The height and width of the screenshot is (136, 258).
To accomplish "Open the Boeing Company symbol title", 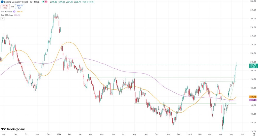I will (22, 2).
